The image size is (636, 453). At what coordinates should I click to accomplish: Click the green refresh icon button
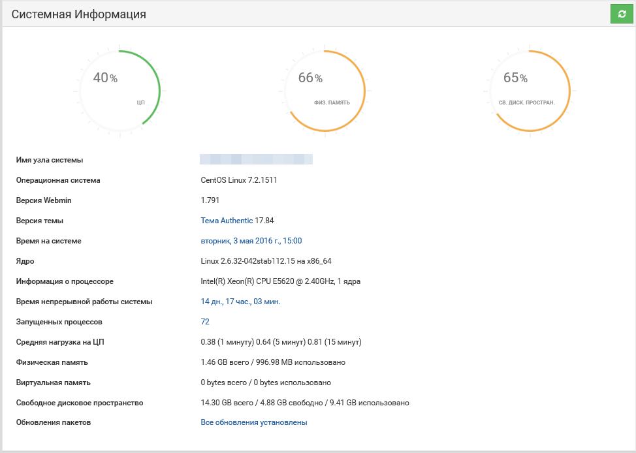tap(622, 14)
